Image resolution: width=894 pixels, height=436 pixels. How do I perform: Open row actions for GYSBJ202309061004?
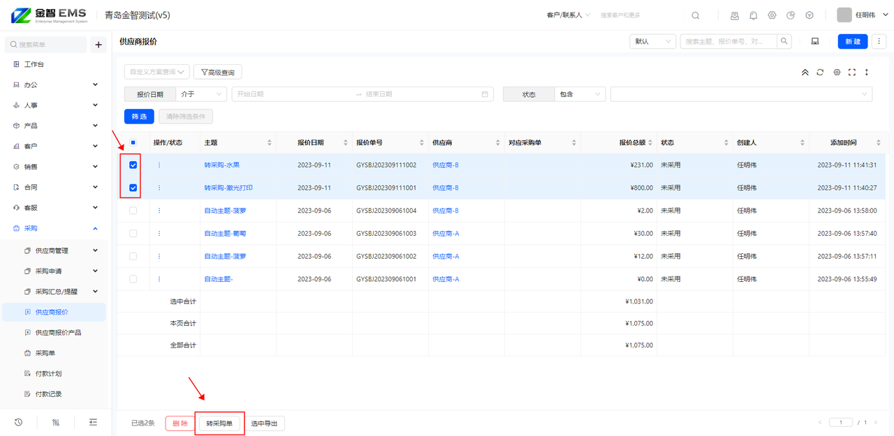[x=159, y=211]
